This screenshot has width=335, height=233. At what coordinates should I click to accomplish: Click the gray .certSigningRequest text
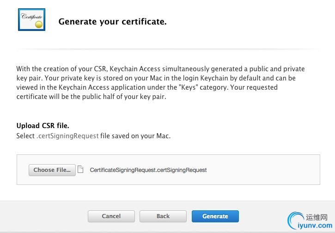pyautogui.click(x=67, y=136)
